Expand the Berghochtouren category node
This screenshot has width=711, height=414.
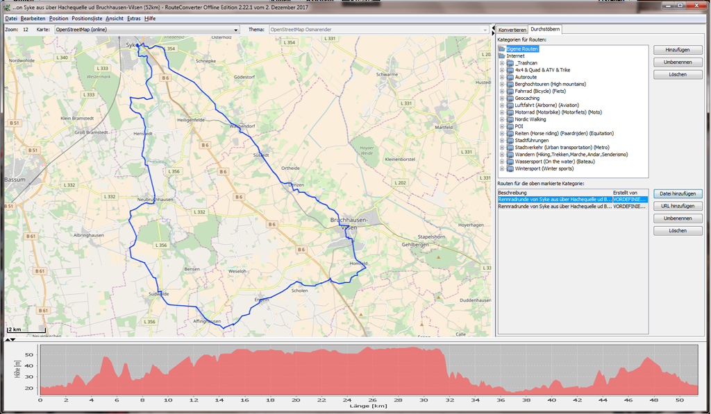tap(502, 84)
